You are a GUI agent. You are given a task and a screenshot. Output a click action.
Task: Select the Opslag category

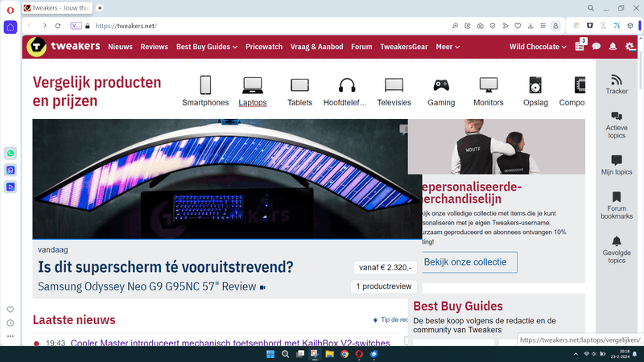tap(535, 91)
